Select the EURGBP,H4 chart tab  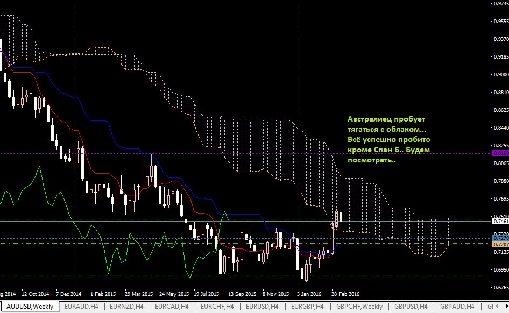click(307, 307)
